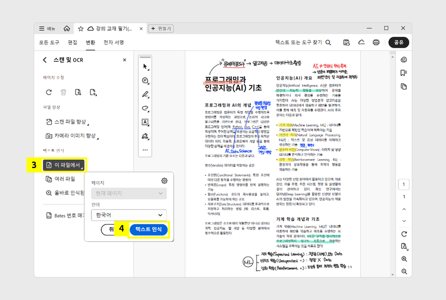Viewport: 446px width, 300px height.
Task: Select 이 파일에서 text recognition option
Action: coord(64,165)
